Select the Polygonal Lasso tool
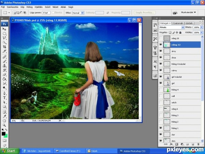This screenshot has width=205, height=154. 4,38
